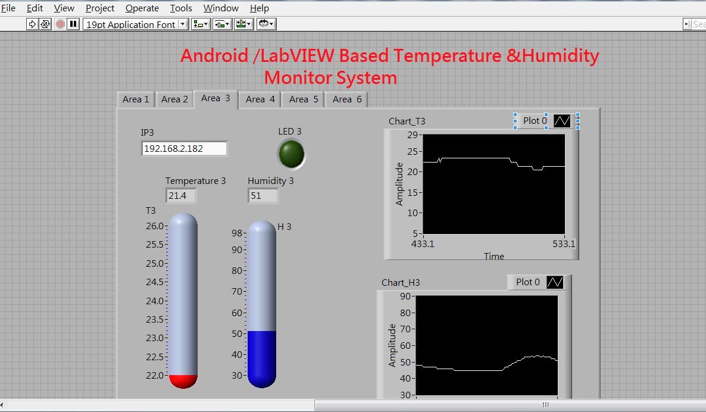Click the Search field in toolbar
Image resolution: width=706 pixels, height=412 pixels.
pos(698,24)
